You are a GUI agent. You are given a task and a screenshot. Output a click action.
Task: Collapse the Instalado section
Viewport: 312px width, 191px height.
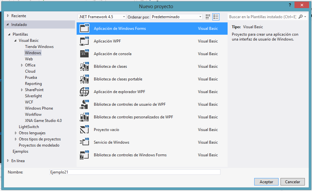(8, 24)
